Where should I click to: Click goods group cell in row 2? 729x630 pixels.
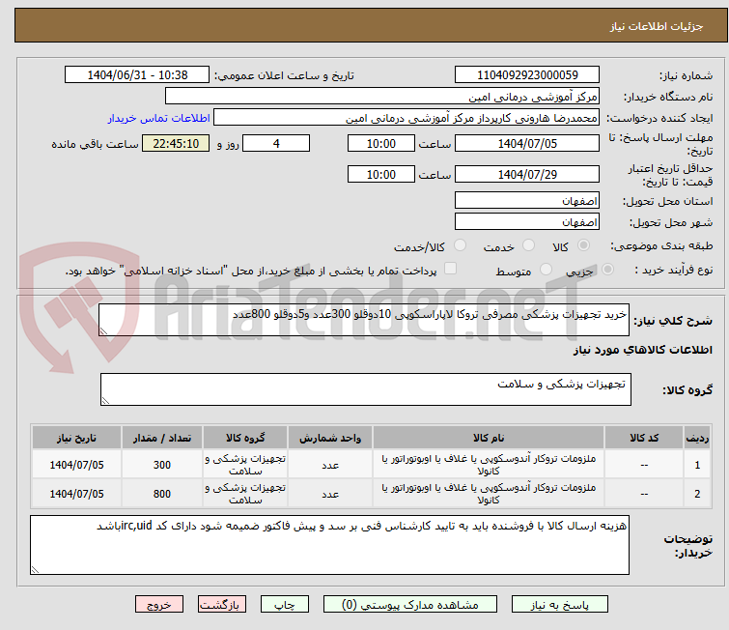[245, 494]
